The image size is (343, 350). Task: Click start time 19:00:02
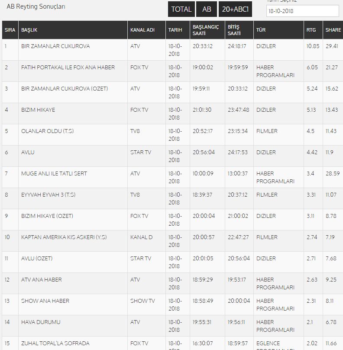[203, 68]
